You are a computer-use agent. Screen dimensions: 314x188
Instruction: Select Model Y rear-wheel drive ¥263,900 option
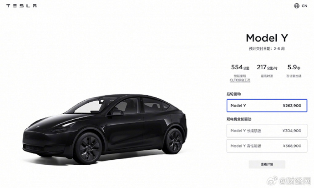click(267, 106)
